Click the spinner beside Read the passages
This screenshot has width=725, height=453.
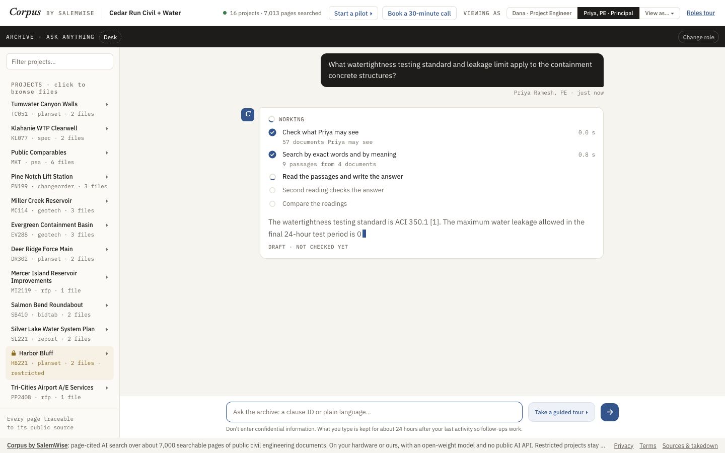[272, 177]
